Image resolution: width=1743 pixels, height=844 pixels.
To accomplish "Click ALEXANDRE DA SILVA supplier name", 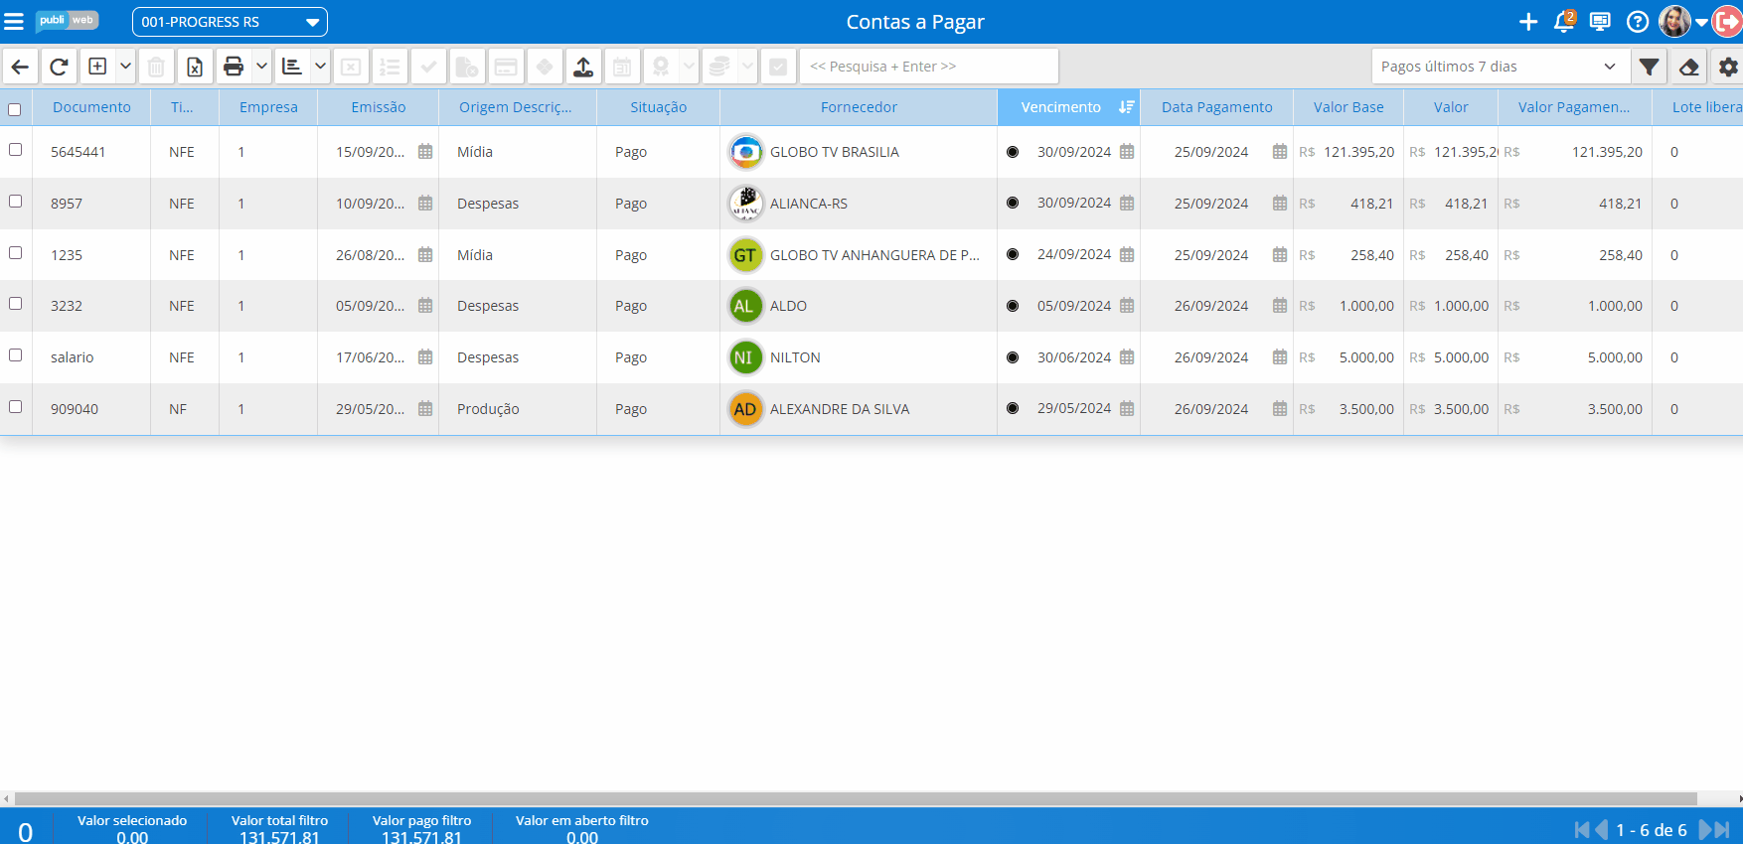I will (840, 409).
